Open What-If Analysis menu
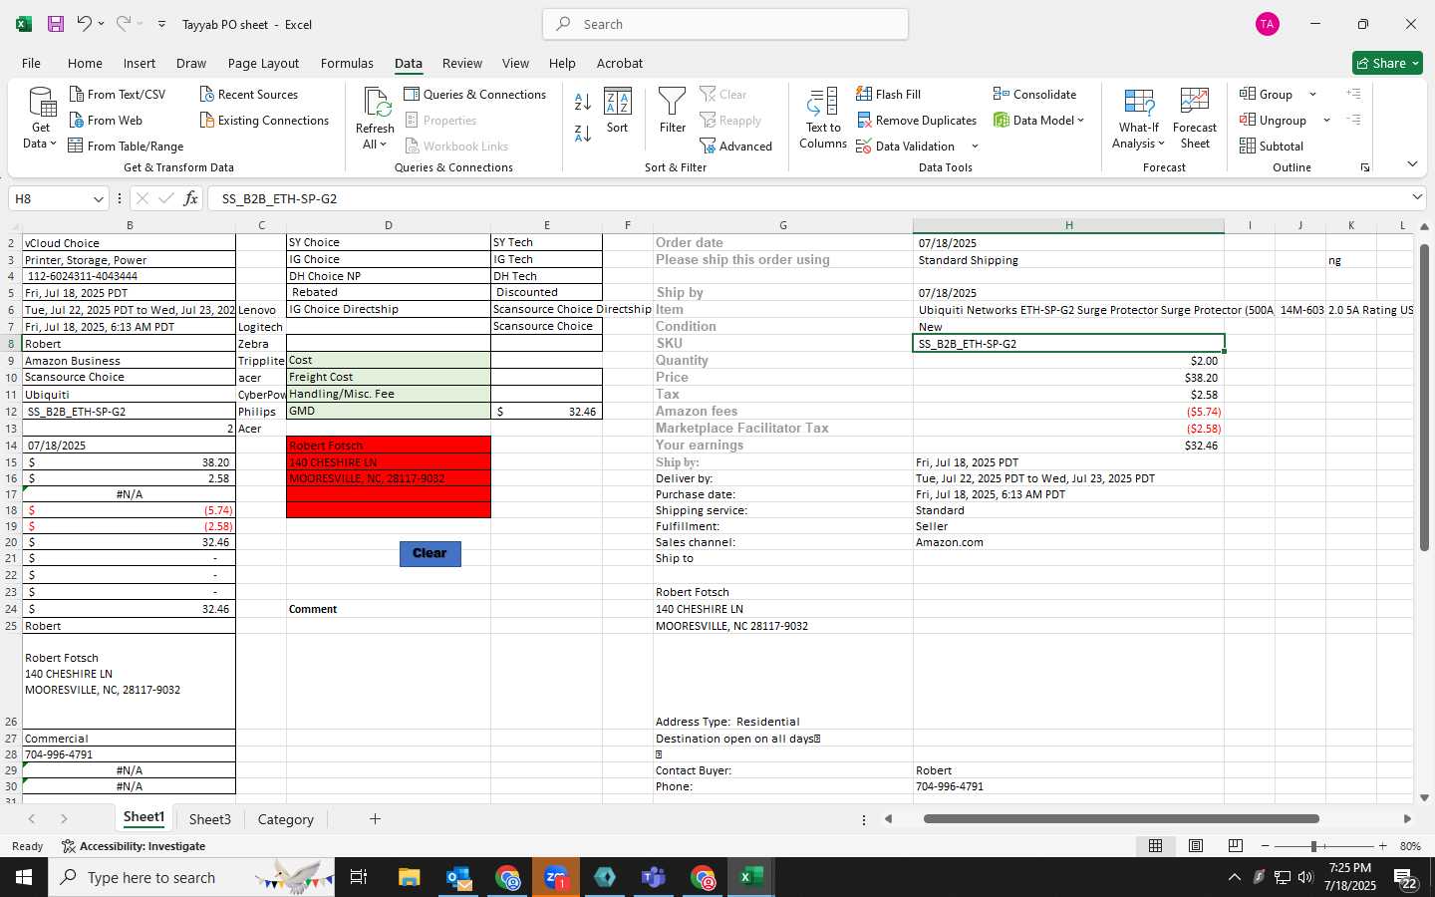 pos(1138,119)
